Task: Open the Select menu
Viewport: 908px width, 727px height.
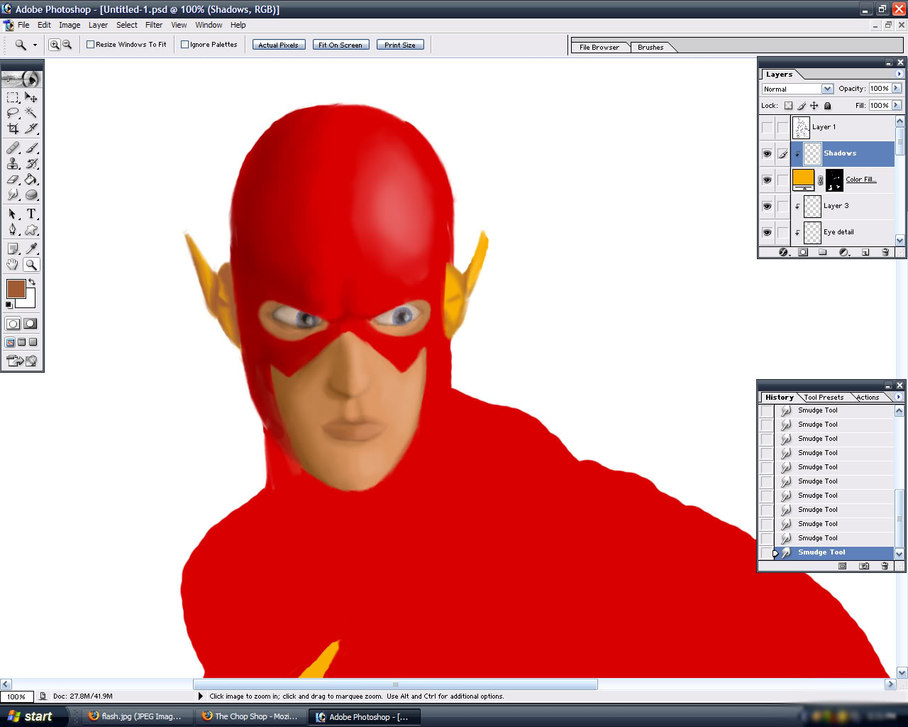Action: point(127,25)
